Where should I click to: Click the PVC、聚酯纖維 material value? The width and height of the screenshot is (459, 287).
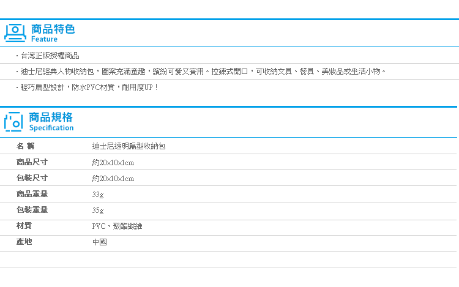(x=117, y=226)
